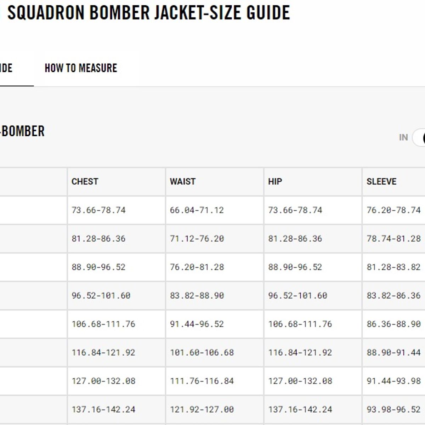This screenshot has width=425, height=425.
Task: Open the How To Measure tab
Action: coord(81,68)
